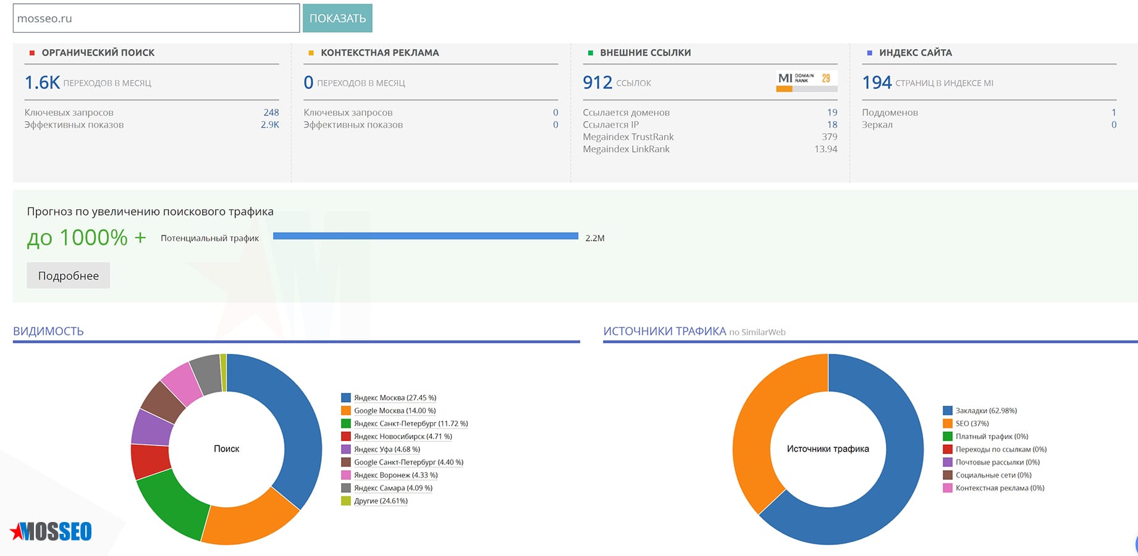Click the orange segment of Источники трафика donut
1138x556 pixels.
point(757,426)
